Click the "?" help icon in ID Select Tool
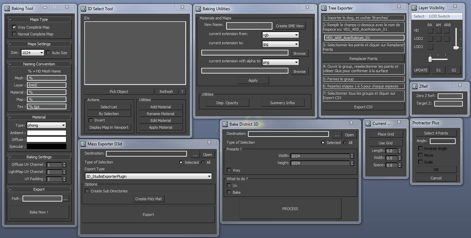This screenshot has height=238, width=471. (x=182, y=91)
